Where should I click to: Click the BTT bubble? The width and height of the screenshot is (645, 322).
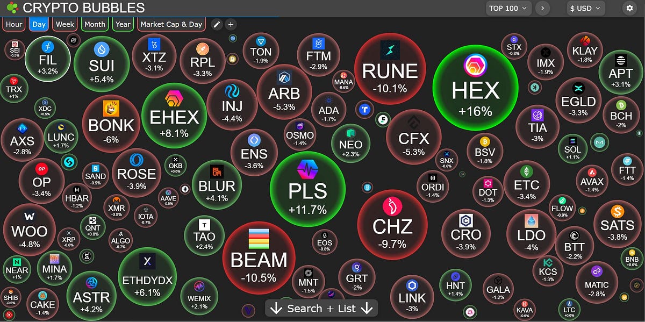[575, 245]
